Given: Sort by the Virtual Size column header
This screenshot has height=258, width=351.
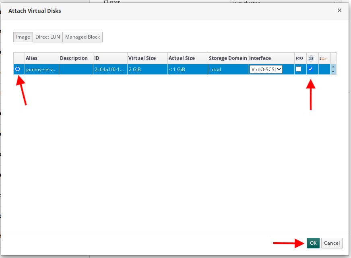Looking at the screenshot, I should 147,58.
